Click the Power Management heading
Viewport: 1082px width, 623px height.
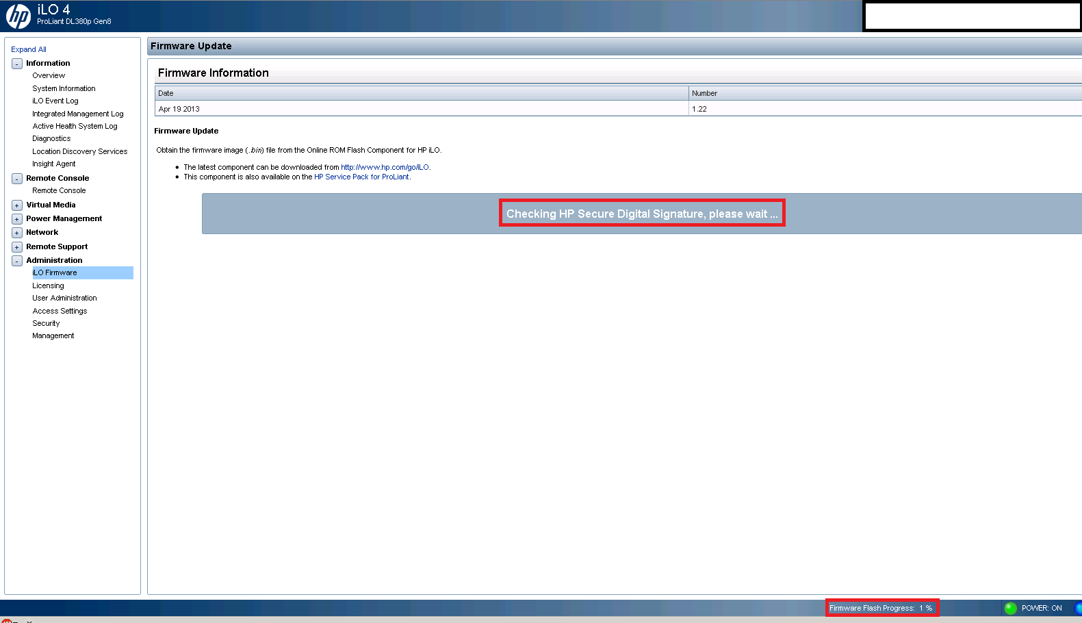(64, 218)
